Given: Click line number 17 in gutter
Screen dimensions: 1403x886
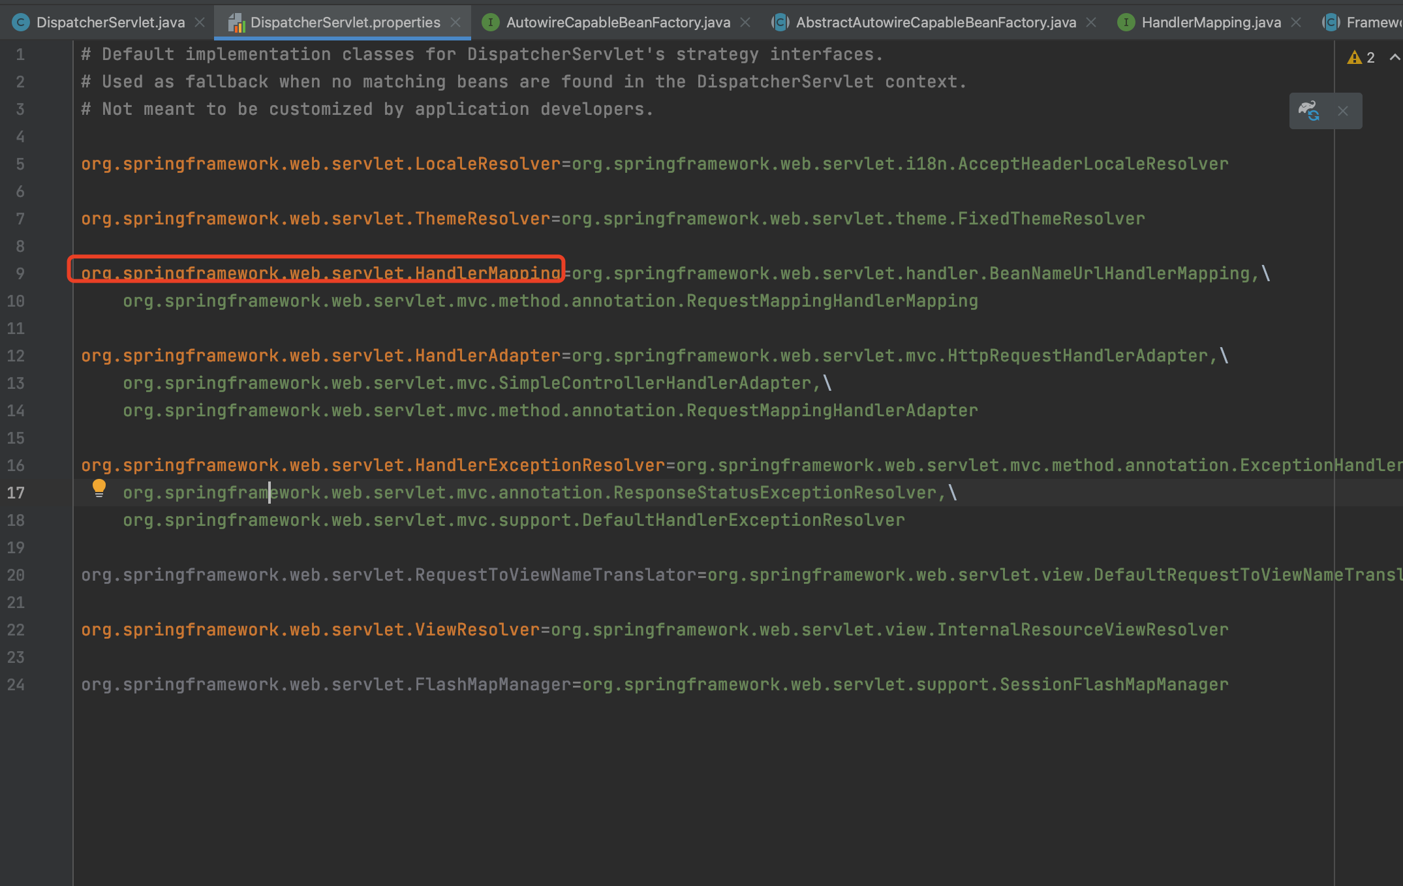Looking at the screenshot, I should [x=16, y=493].
